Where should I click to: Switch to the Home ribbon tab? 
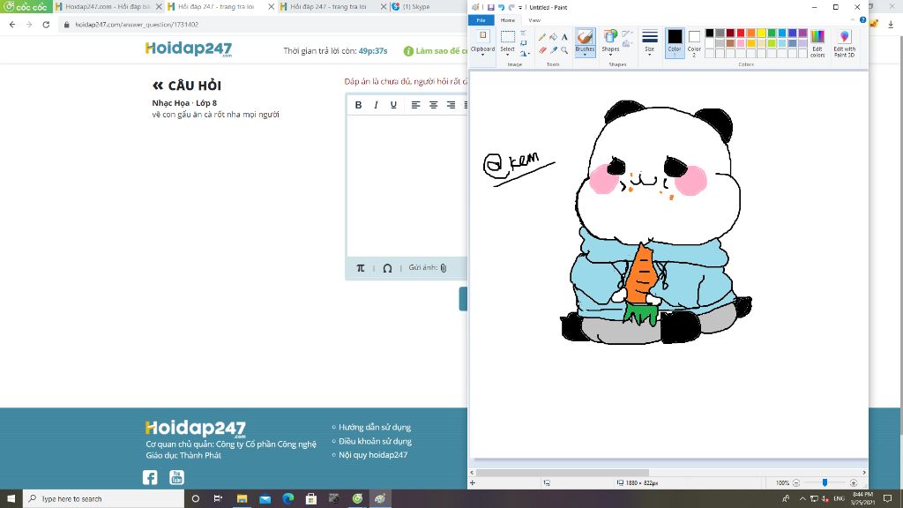click(x=507, y=20)
